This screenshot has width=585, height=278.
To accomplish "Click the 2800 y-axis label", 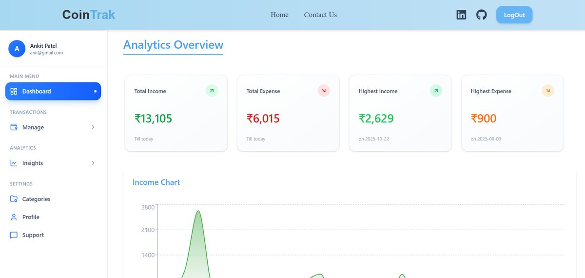I will pos(148,207).
